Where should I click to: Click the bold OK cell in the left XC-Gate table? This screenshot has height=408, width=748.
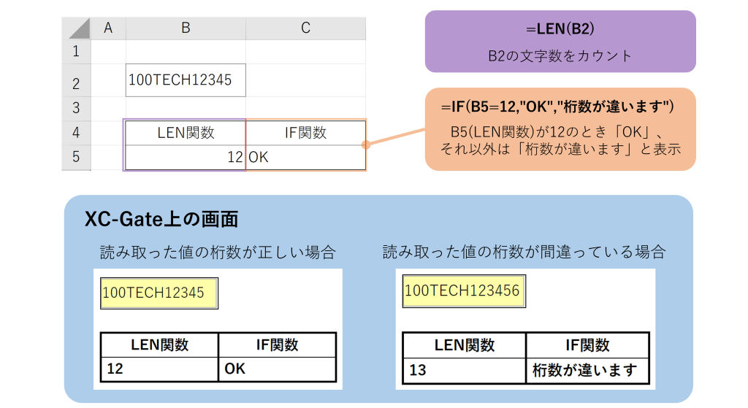point(277,369)
